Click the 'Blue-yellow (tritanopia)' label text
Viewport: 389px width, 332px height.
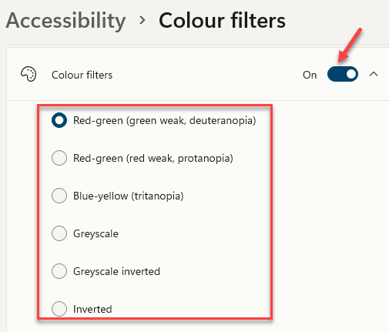coord(129,196)
